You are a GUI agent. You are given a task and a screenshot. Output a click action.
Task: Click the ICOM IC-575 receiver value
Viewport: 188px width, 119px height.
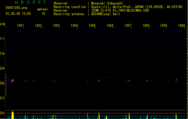[120, 10]
